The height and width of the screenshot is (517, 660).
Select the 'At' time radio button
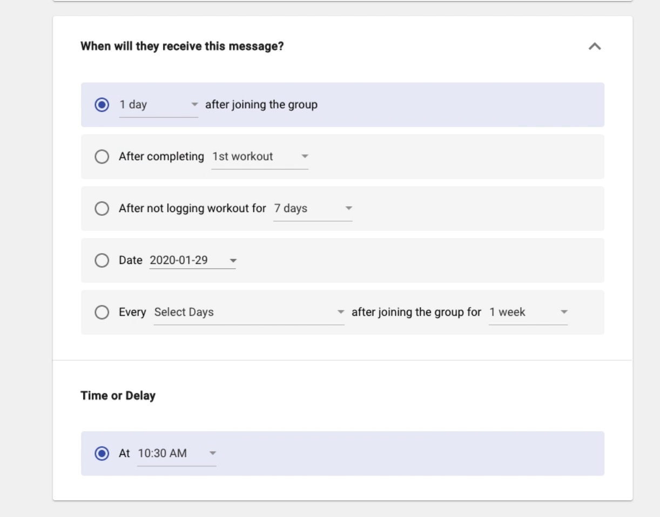pos(101,454)
